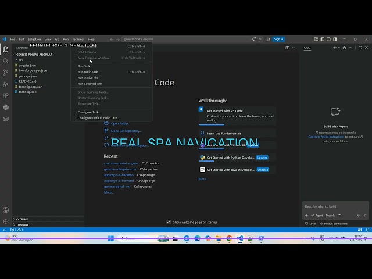Open the View menu
This screenshot has width=372, height=279.
coord(48,39)
